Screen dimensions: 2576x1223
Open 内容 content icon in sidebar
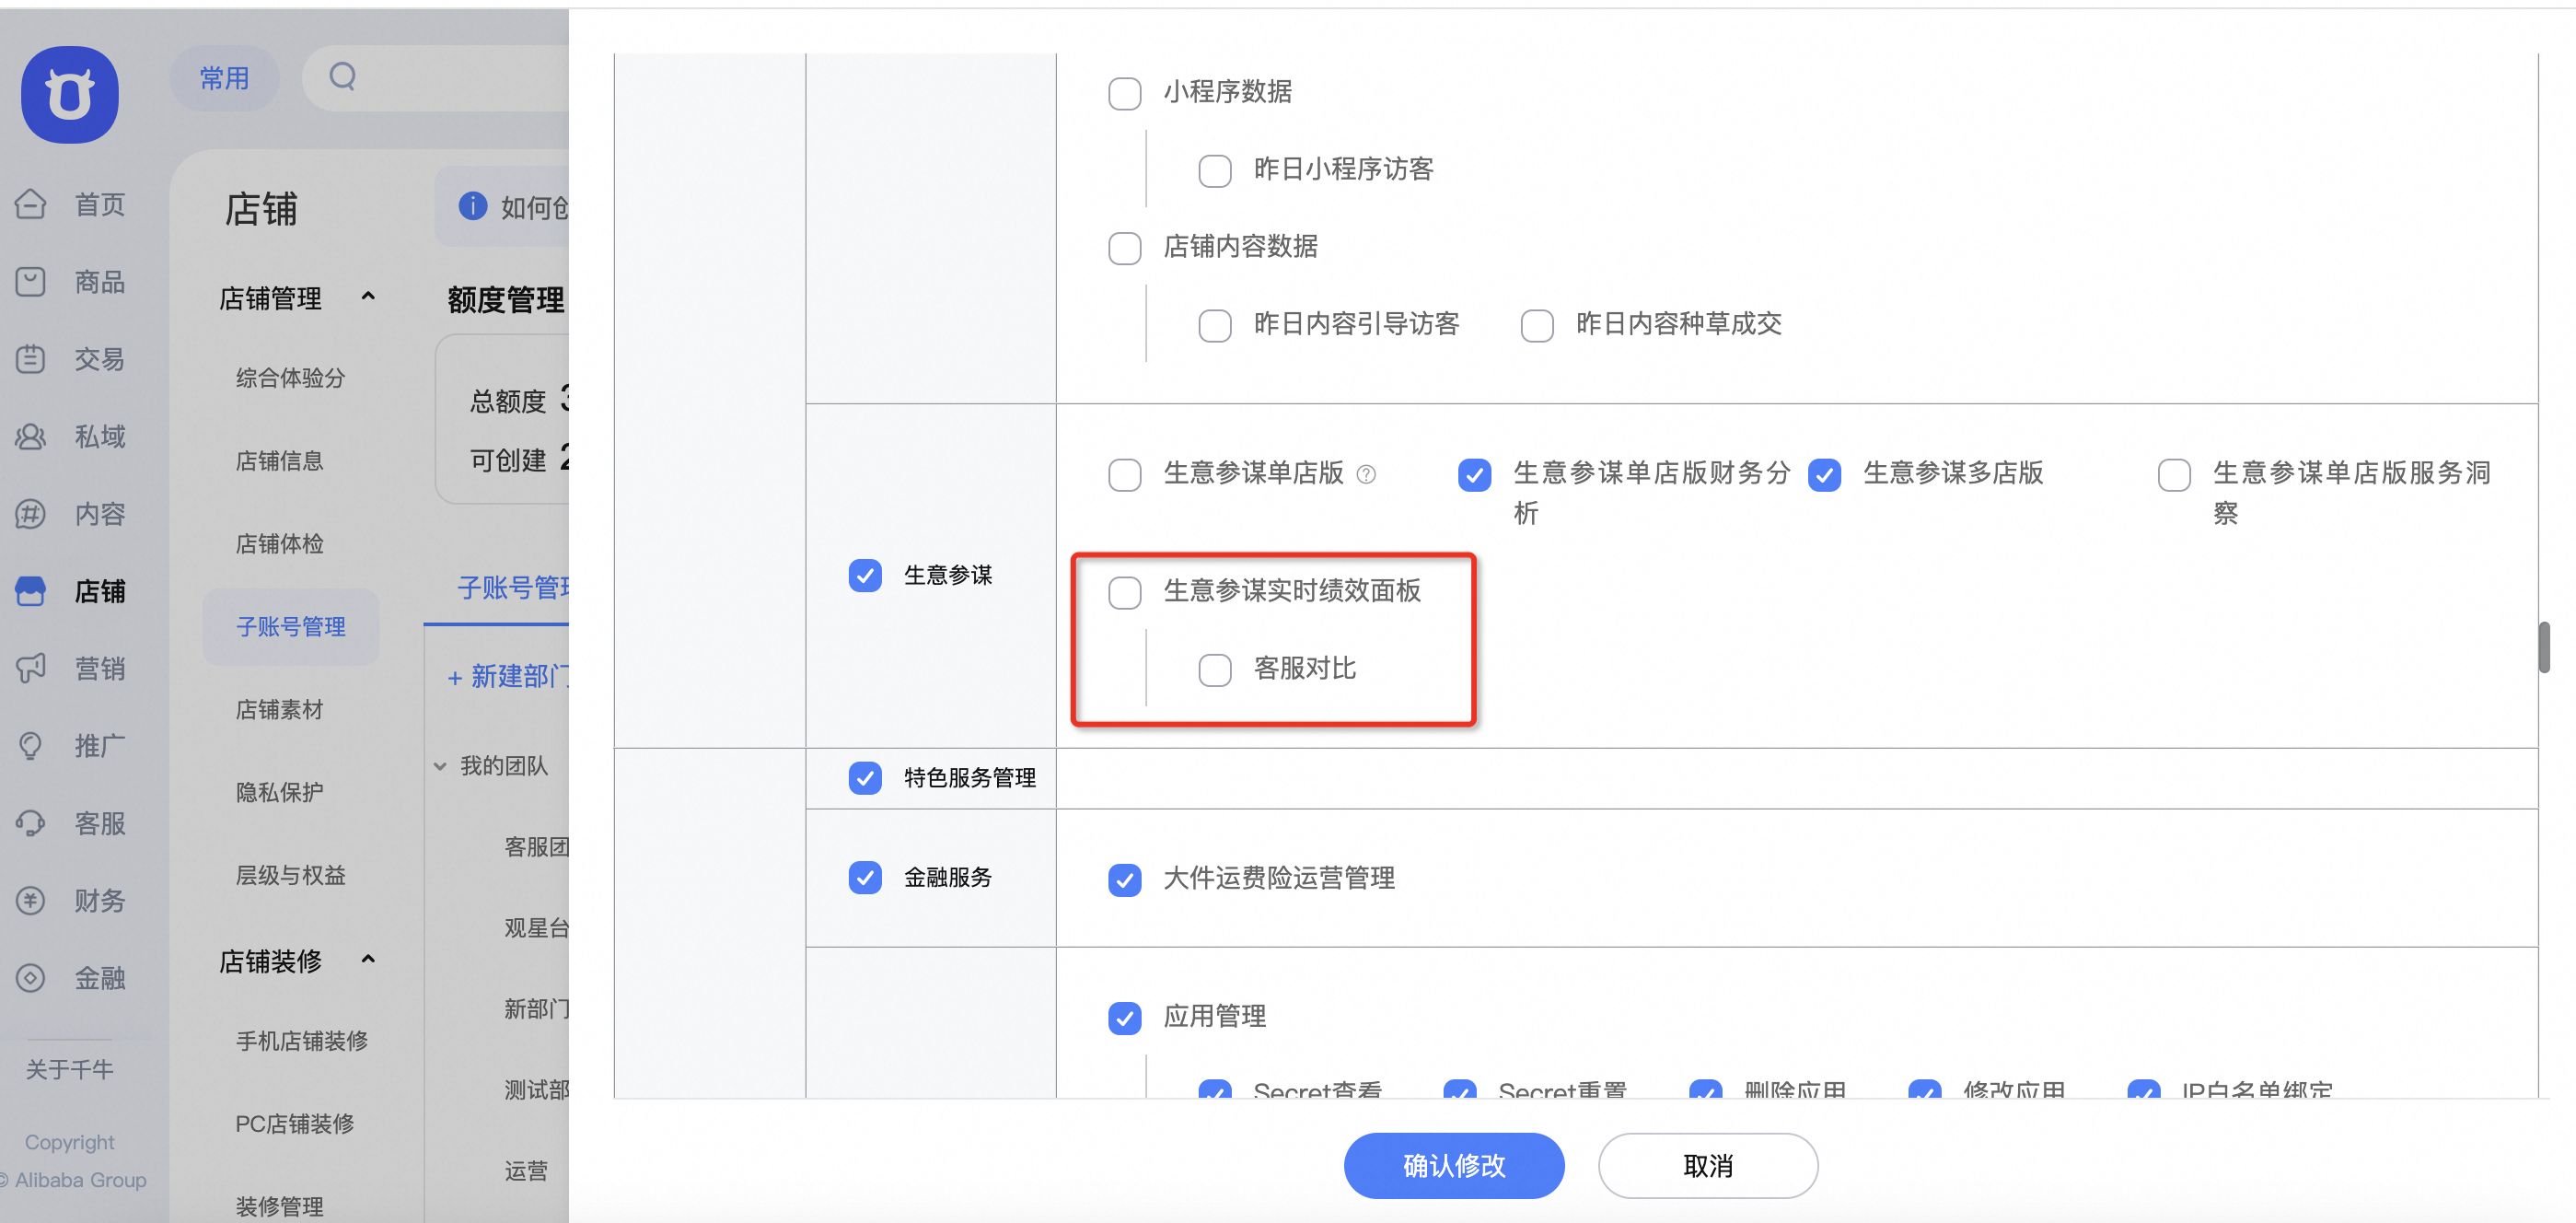pos(31,514)
